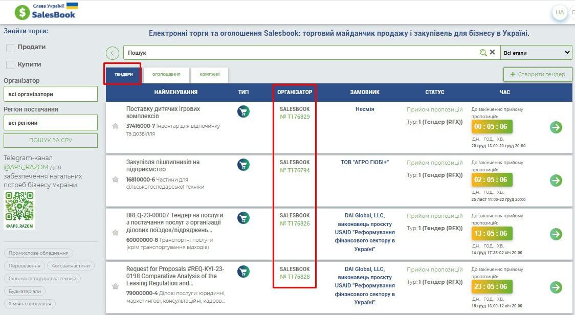Click the 'Промислове обладнання' tag
The image size is (575, 315).
tap(38, 253)
